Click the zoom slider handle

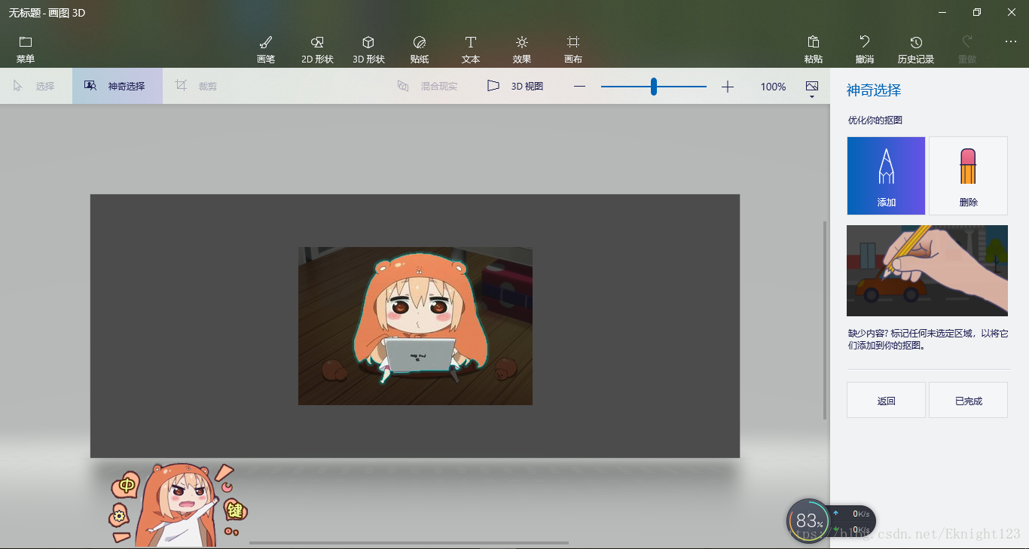coord(654,87)
